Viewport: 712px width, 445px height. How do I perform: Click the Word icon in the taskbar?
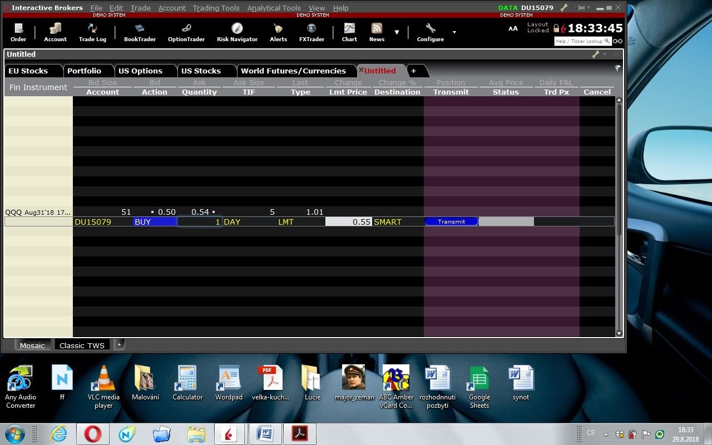[x=265, y=433]
